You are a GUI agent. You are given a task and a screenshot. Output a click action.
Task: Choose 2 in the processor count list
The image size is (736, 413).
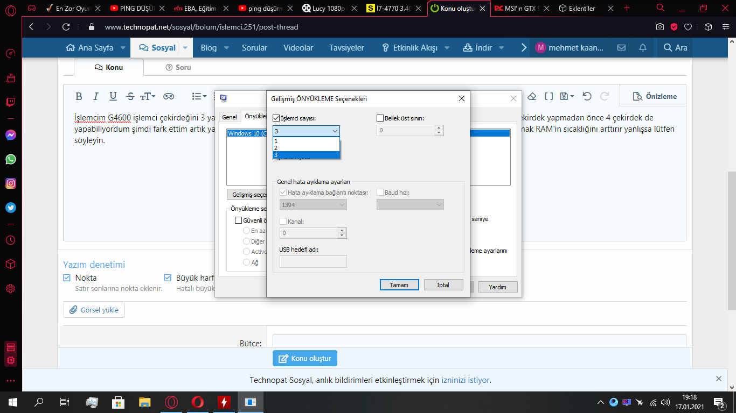306,148
